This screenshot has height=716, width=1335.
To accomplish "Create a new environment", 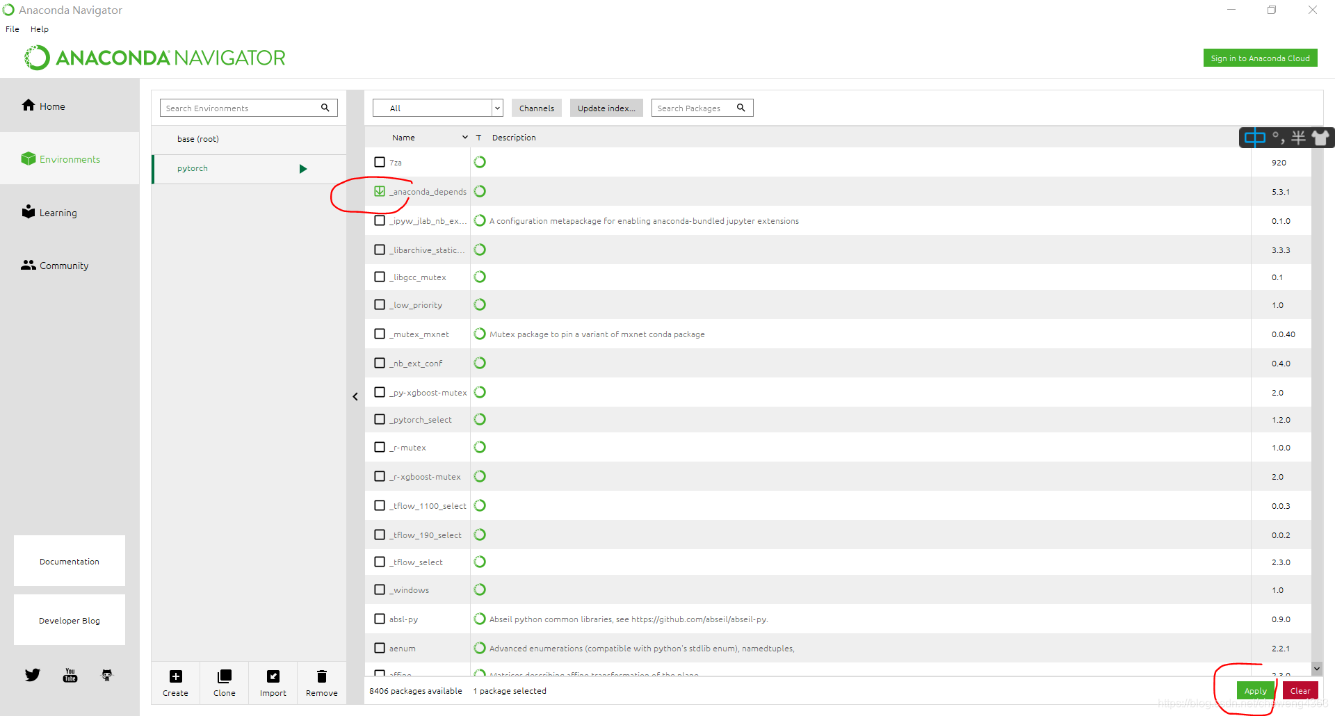I will 176,683.
